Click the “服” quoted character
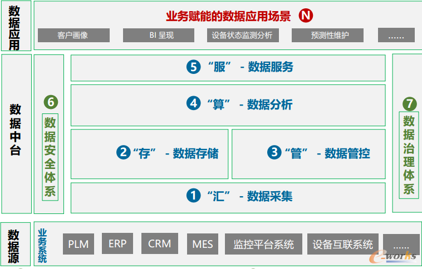The width and height of the screenshot is (422, 269). tap(219, 67)
